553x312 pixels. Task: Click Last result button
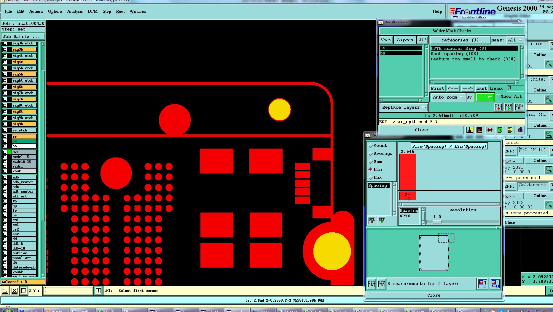click(x=482, y=89)
